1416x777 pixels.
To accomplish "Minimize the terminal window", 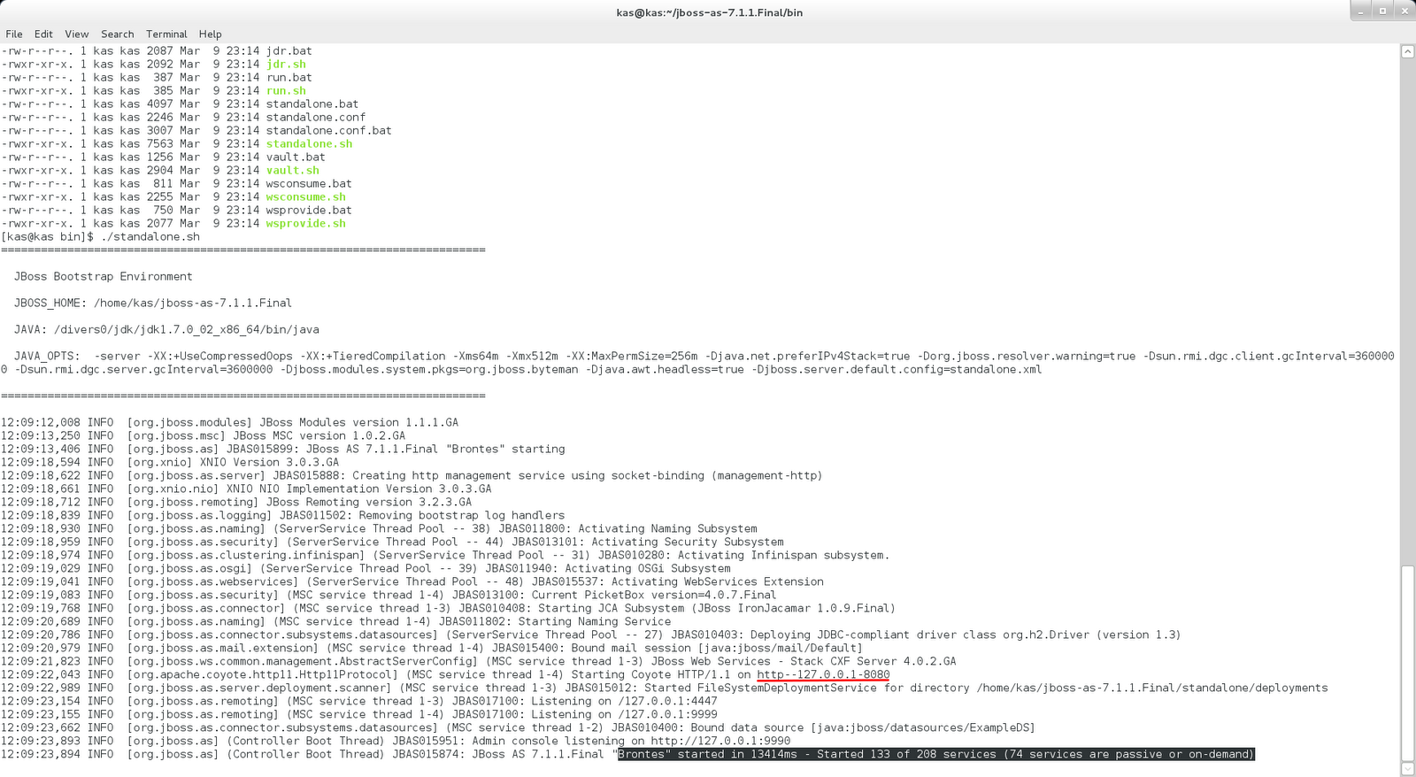I will [x=1362, y=11].
